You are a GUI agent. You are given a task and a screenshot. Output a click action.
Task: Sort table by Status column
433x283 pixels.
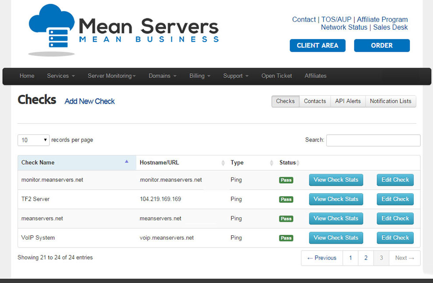click(x=289, y=163)
